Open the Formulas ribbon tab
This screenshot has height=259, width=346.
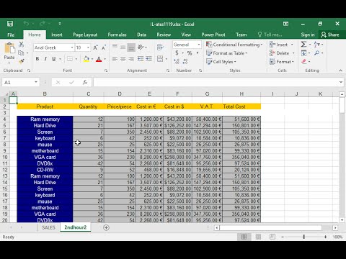coord(117,35)
